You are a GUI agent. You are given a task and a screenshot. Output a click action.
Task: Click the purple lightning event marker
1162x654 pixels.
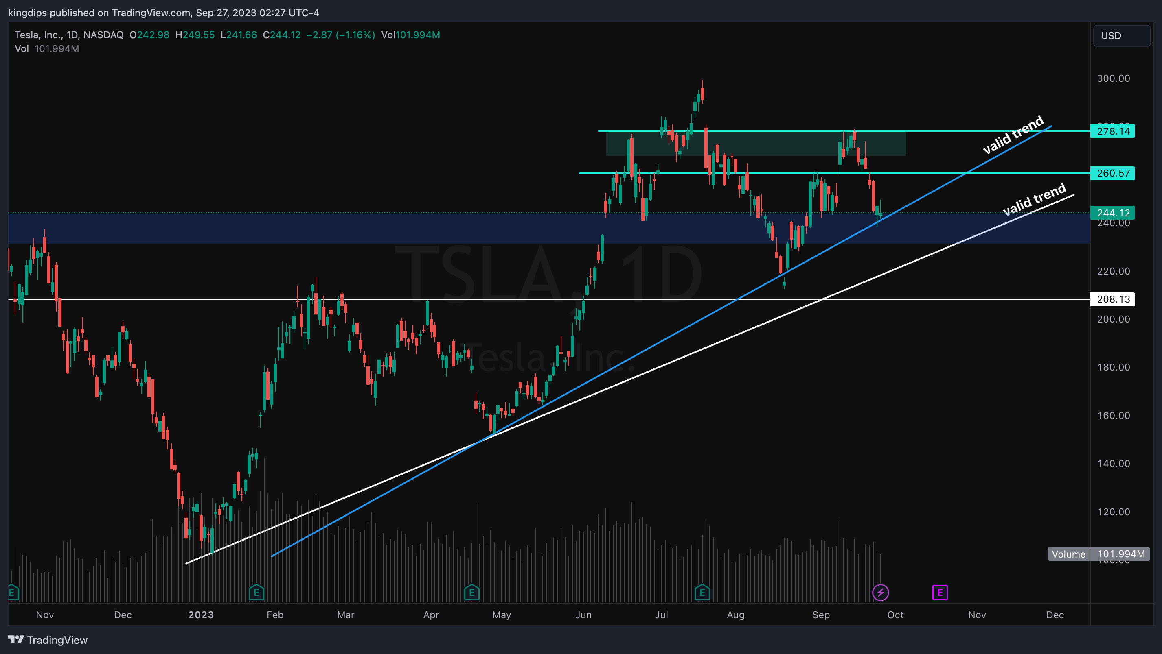(x=881, y=592)
